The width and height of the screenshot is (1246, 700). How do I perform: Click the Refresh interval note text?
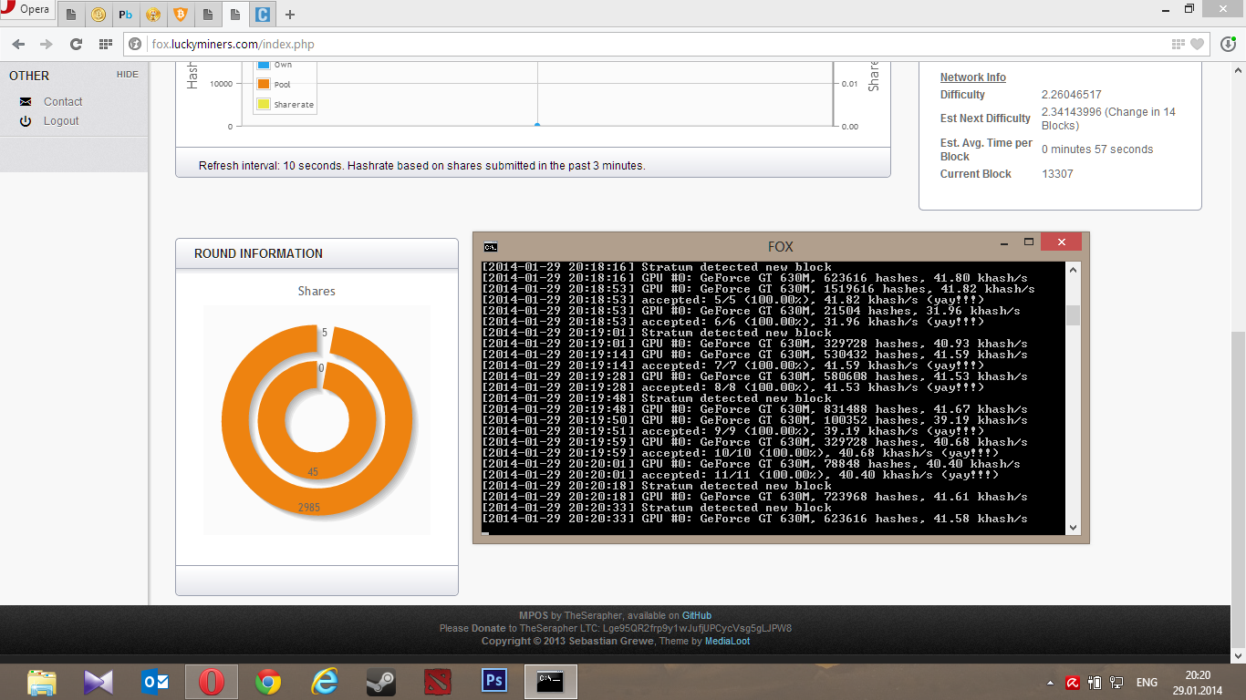point(421,166)
